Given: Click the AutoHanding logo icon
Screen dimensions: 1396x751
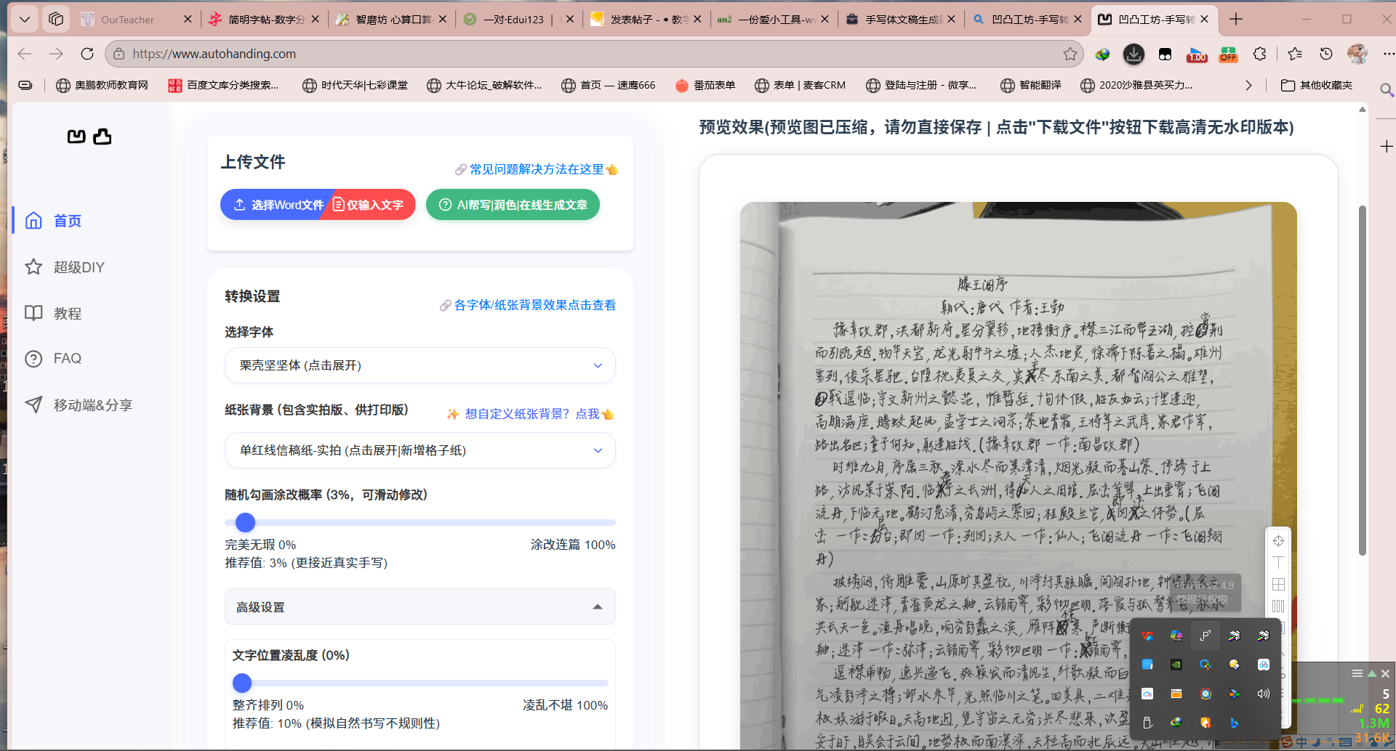Looking at the screenshot, I should pos(89,137).
